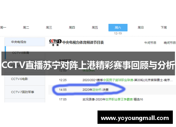Open the 中央电视台 sidebar category
This screenshot has width=176, height=127.
25,42
